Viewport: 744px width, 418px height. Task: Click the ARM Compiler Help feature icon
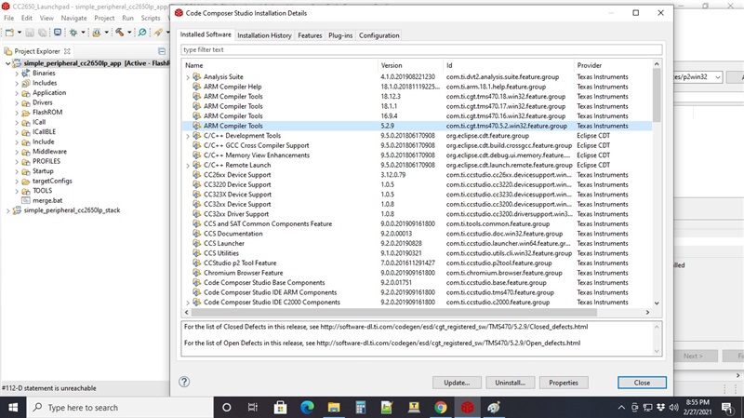click(196, 87)
